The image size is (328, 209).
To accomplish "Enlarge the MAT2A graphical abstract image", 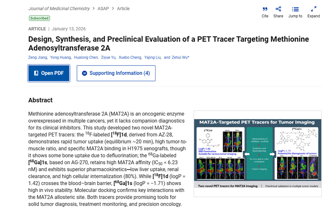I will (x=257, y=153).
